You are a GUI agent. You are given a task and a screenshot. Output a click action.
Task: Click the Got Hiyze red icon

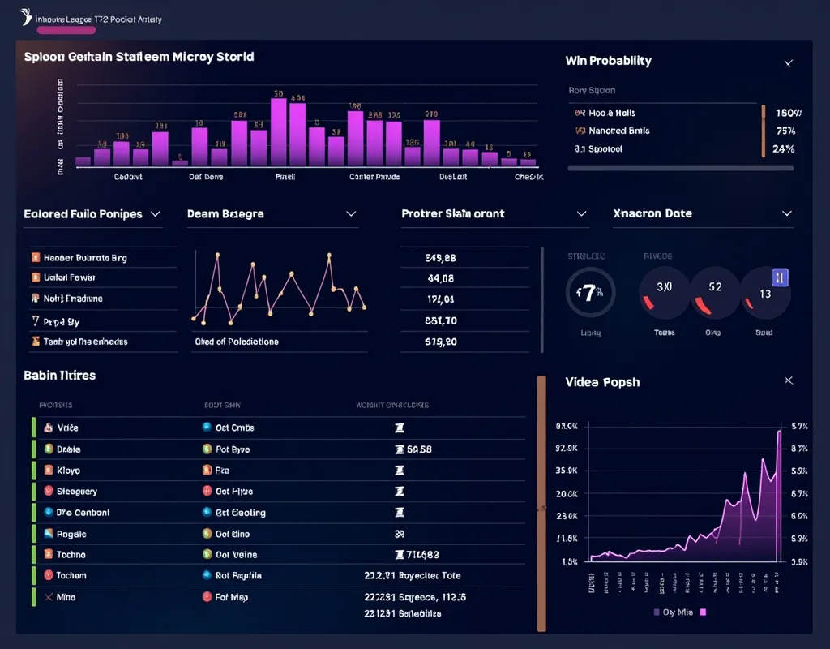[x=207, y=491]
